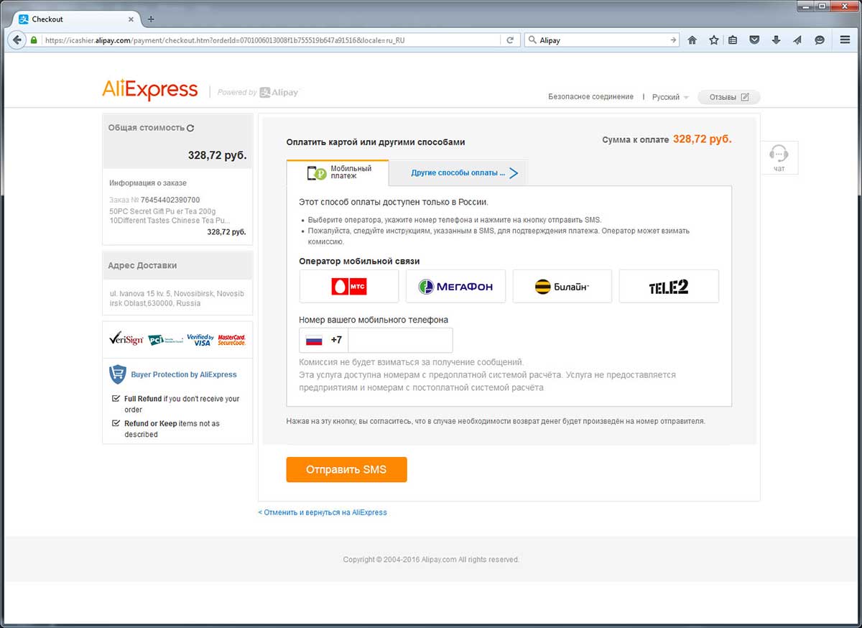The width and height of the screenshot is (862, 628).
Task: Click the Russian flag country code icon
Action: [314, 340]
